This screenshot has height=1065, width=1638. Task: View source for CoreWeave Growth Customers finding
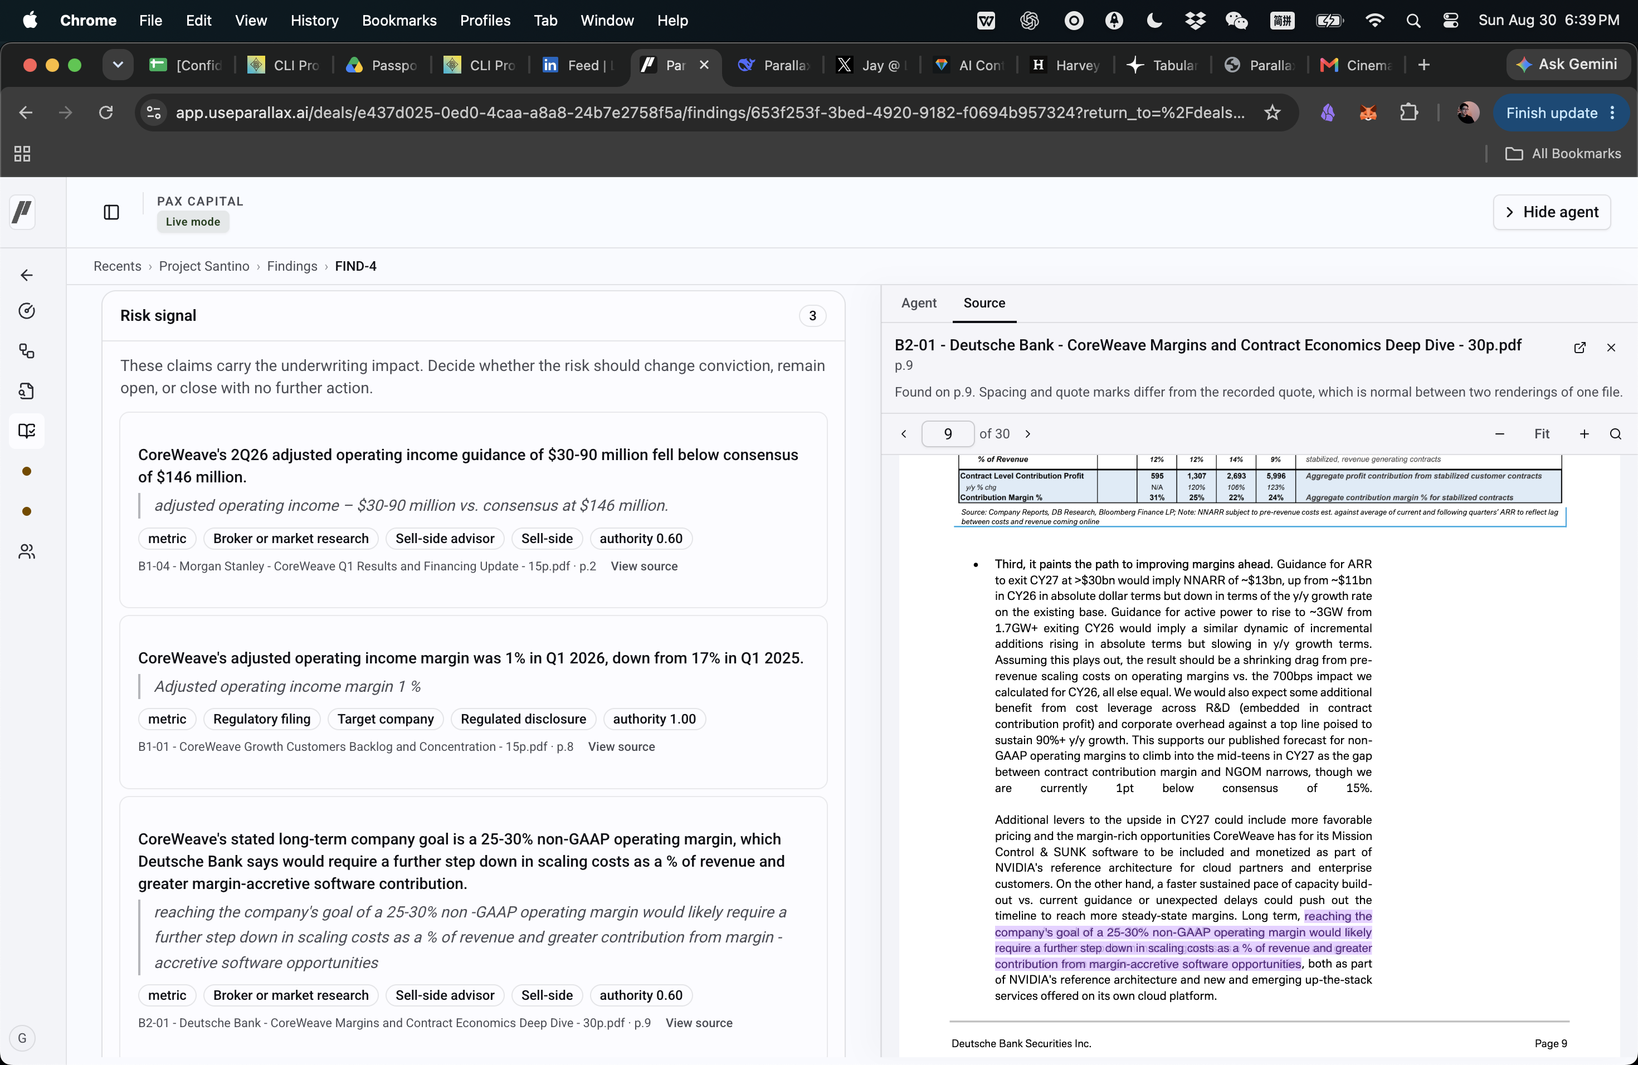coord(621,746)
